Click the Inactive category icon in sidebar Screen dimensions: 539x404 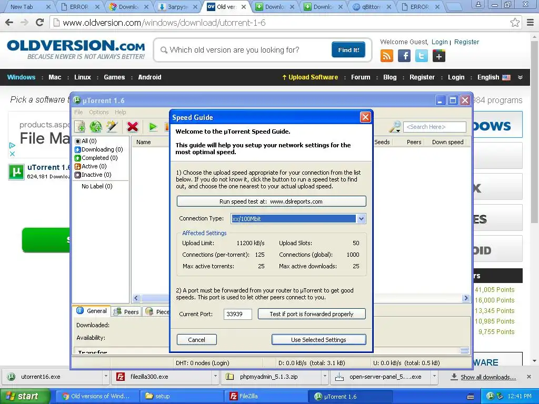[78, 175]
